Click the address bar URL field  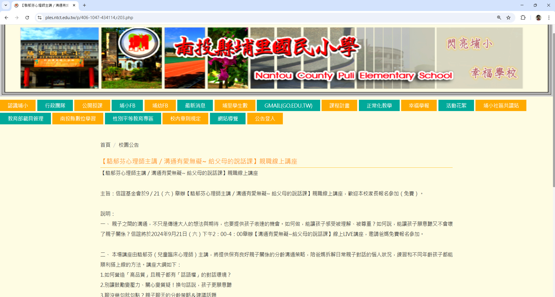coord(269,18)
